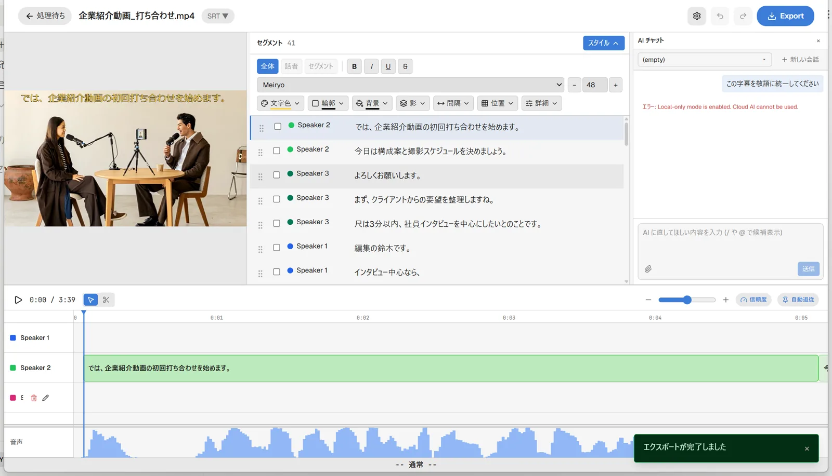The height and width of the screenshot is (476, 832).
Task: Edit the third speaker track via the pencil icon
Action: pyautogui.click(x=46, y=398)
